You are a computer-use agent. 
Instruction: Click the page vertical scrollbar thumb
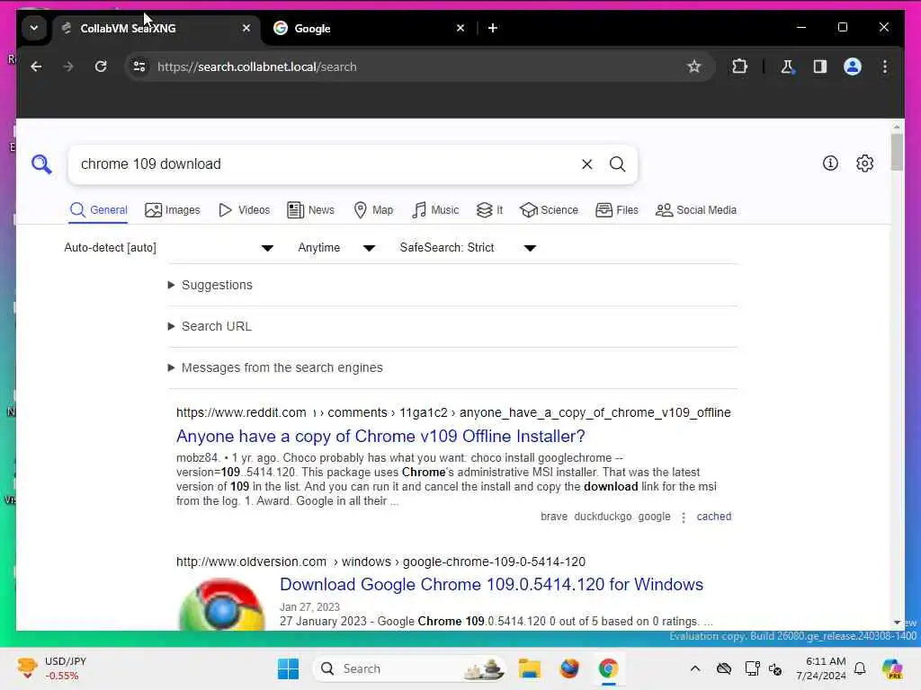897,152
